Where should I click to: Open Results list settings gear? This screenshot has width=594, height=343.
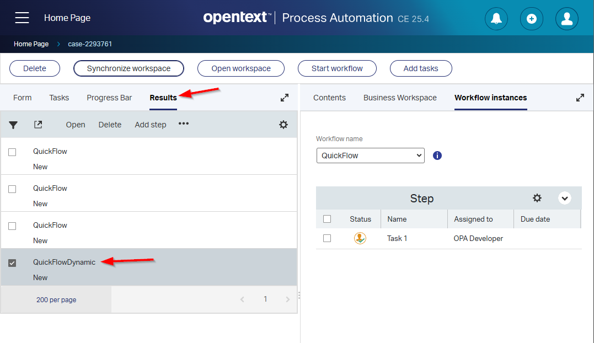point(283,125)
